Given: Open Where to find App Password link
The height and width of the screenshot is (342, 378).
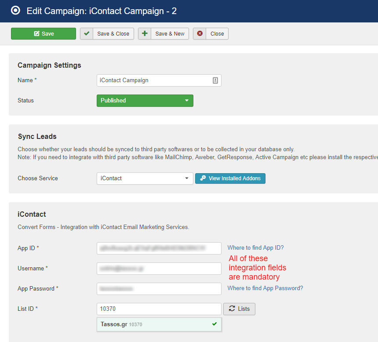Looking at the screenshot, I should (x=265, y=288).
